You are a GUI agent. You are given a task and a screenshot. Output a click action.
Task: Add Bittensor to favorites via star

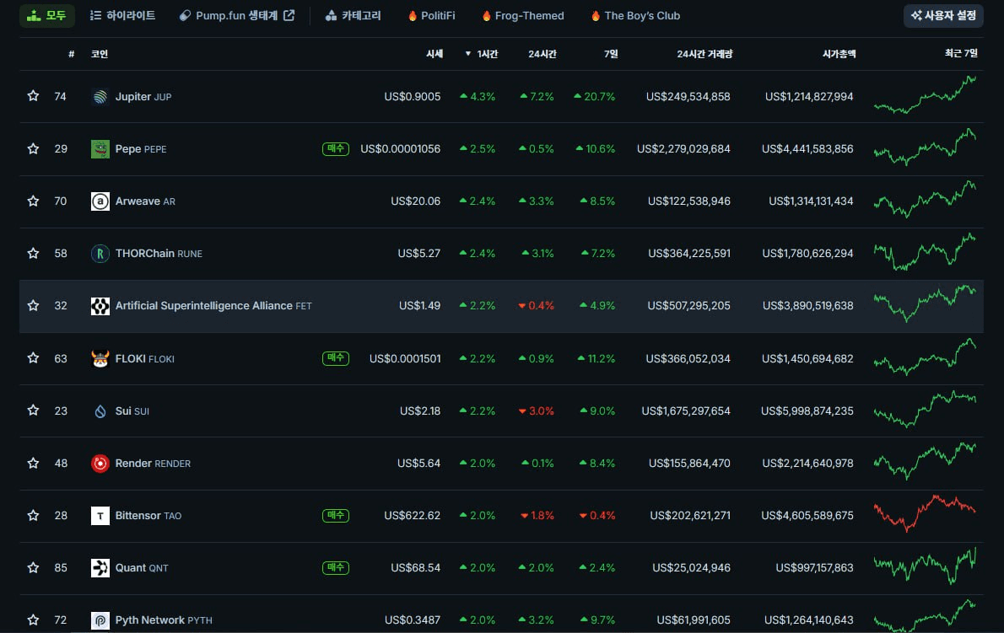tap(33, 515)
